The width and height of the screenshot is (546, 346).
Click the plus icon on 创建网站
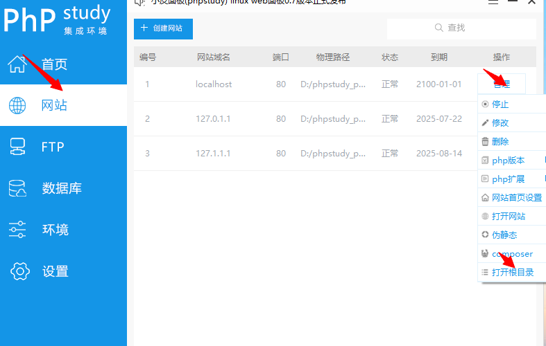[144, 28]
